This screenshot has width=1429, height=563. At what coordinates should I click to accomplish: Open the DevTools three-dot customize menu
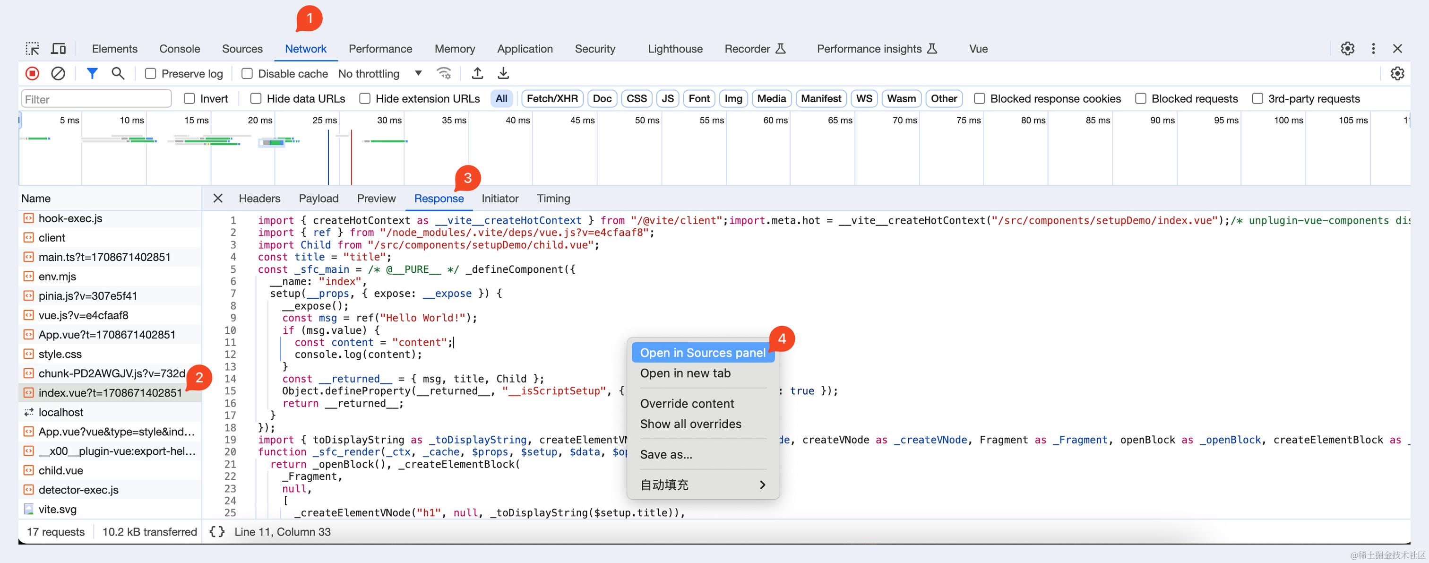(1373, 49)
